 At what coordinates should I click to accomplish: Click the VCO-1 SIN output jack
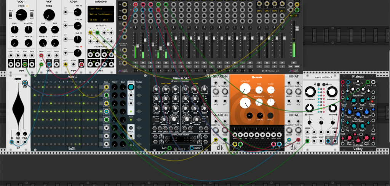click(11, 65)
